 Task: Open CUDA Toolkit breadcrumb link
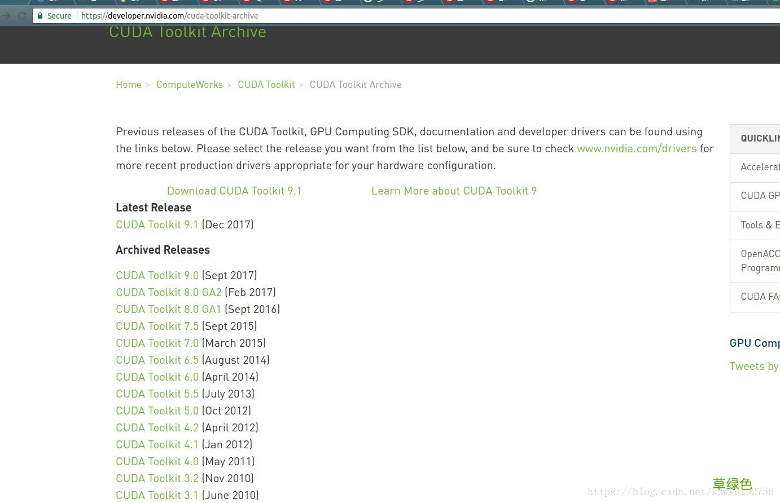point(266,85)
